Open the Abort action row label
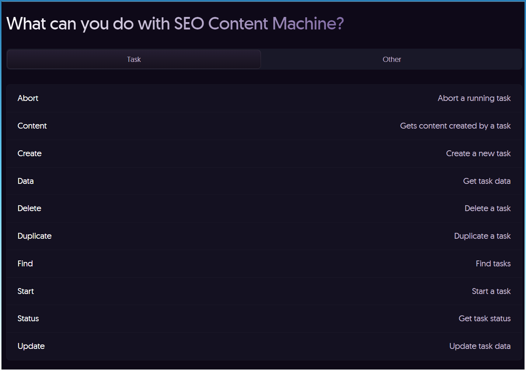 pyautogui.click(x=28, y=98)
